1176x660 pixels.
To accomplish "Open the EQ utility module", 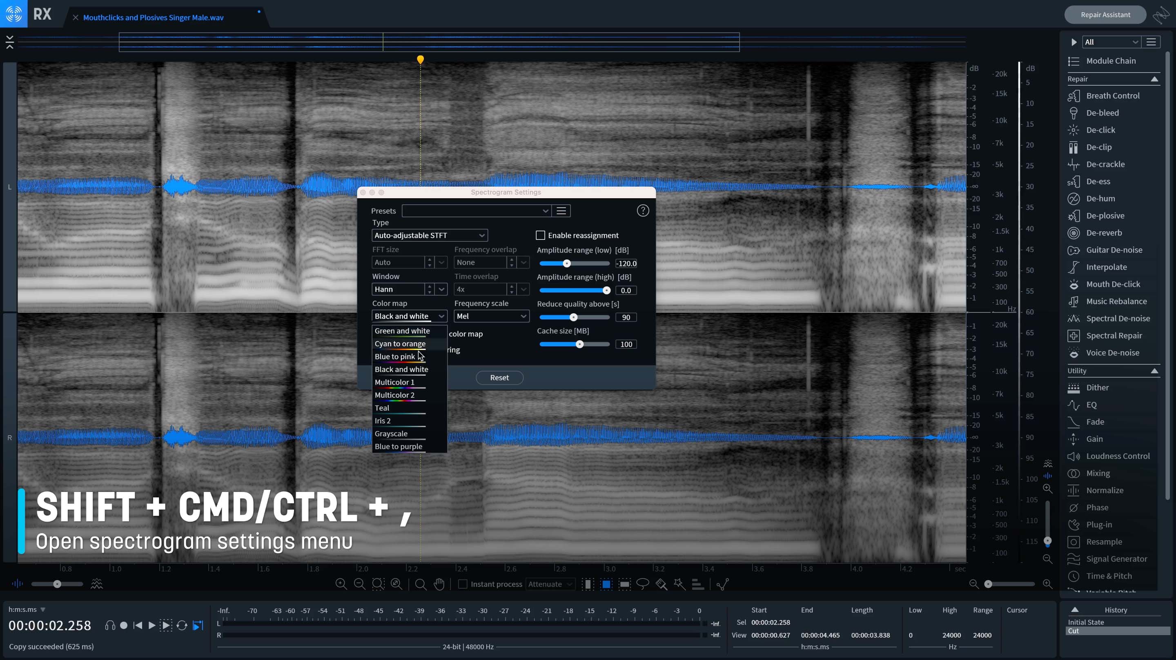I will click(1091, 405).
